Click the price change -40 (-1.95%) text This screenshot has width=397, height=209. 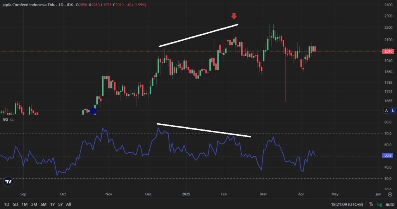[135, 5]
